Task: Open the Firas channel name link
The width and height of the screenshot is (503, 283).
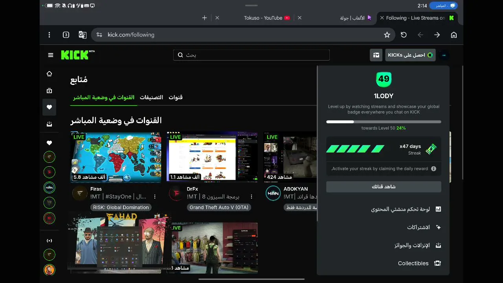Action: pyautogui.click(x=96, y=189)
